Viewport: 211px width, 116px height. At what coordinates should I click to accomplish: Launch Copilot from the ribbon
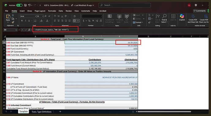182,17
